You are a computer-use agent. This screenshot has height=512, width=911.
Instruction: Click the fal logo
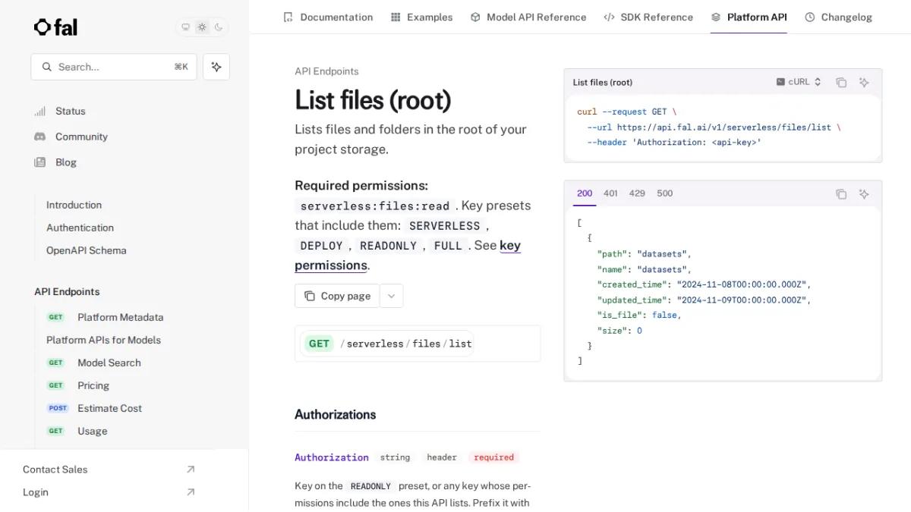tap(55, 27)
